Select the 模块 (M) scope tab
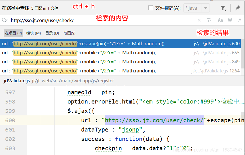Image resolution: width=245 pixels, height=155 pixels. (33, 33)
